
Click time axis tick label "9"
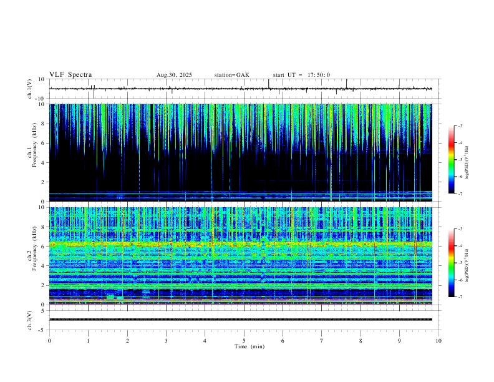pos(399,341)
